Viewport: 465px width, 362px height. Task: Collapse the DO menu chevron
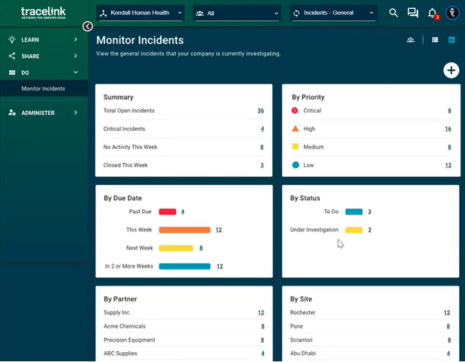(x=75, y=72)
